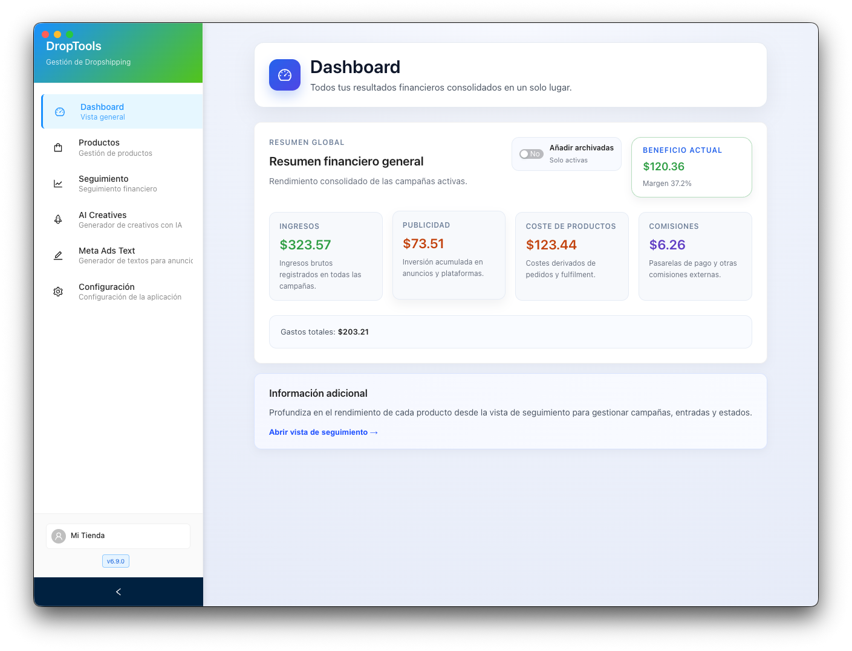Image resolution: width=852 pixels, height=651 pixels.
Task: Select the Dashboard gauge icon in the sidebar
Action: click(59, 111)
